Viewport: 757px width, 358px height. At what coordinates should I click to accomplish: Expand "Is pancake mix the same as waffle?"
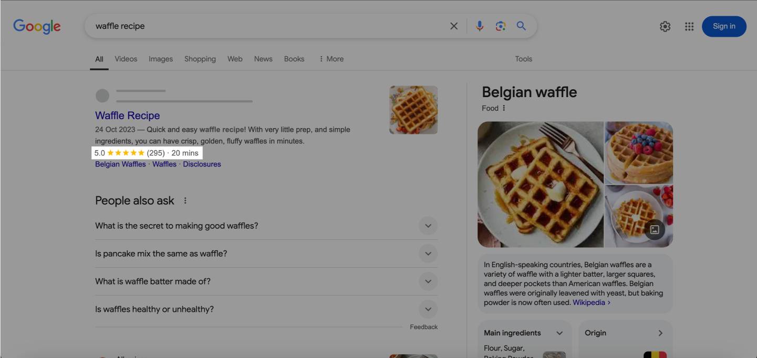point(428,254)
